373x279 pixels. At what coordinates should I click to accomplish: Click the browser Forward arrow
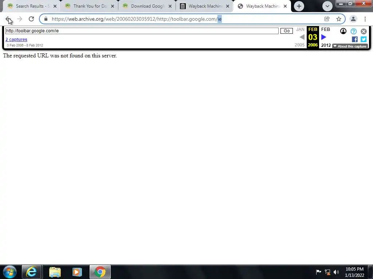click(x=20, y=19)
